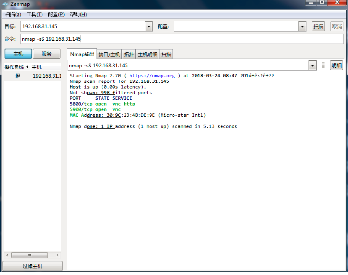Viewport: 348px width, 275px height.
Task: Click the horizontal scrollbar thumb under host list
Action: pyautogui.click(x=30, y=255)
